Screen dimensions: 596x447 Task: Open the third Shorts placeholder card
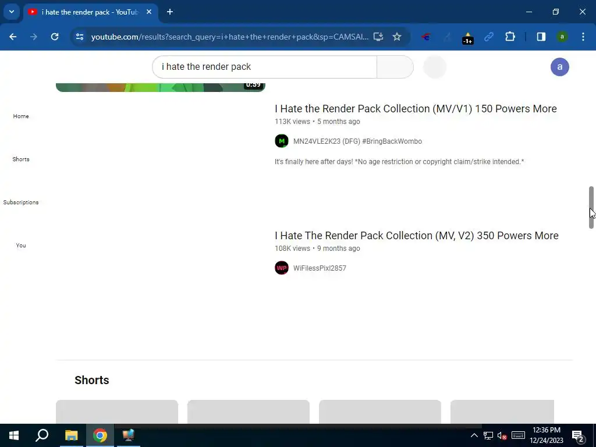pyautogui.click(x=379, y=411)
